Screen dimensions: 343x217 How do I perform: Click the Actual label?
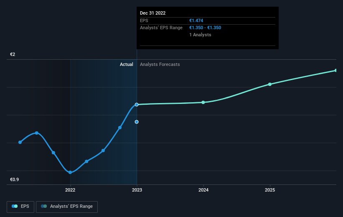pyautogui.click(x=127, y=64)
